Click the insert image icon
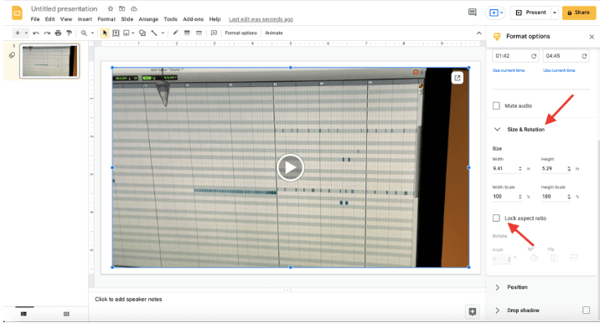The image size is (600, 323). tap(127, 33)
